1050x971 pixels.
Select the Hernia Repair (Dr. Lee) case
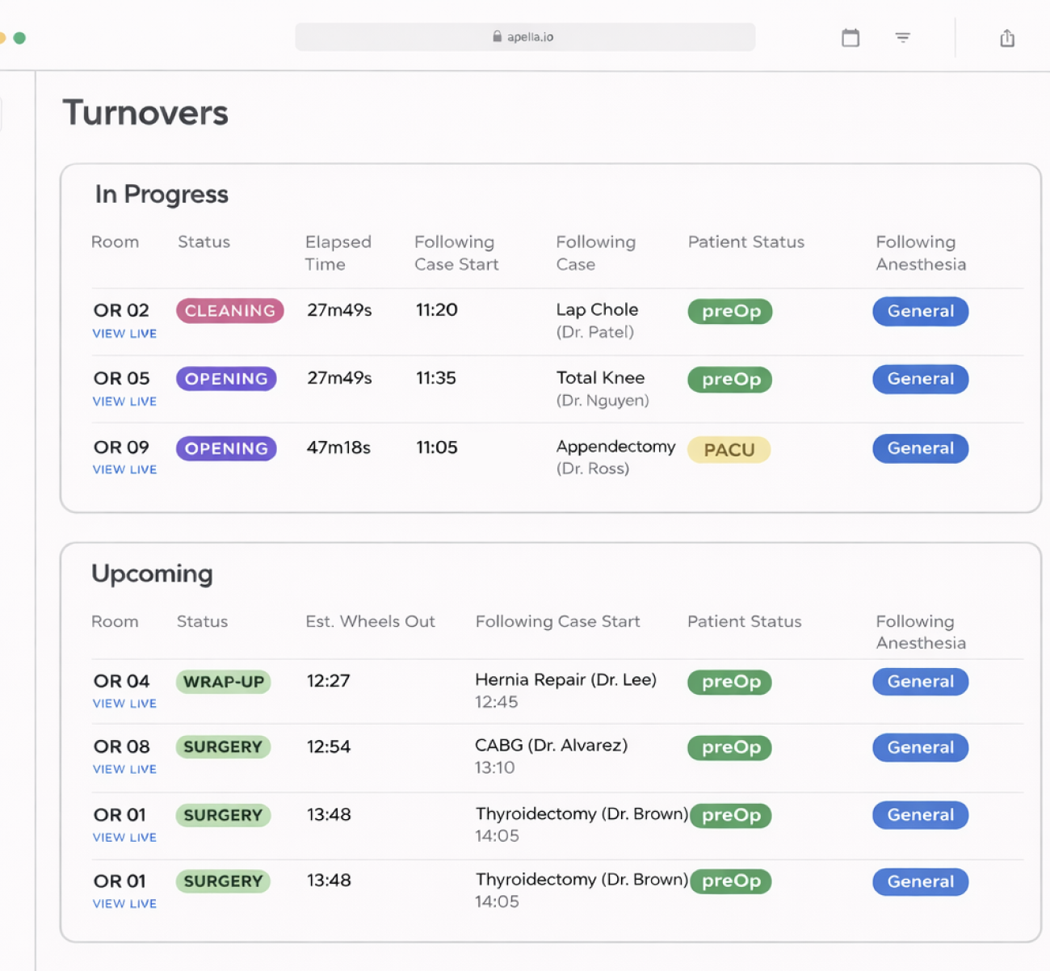click(565, 680)
